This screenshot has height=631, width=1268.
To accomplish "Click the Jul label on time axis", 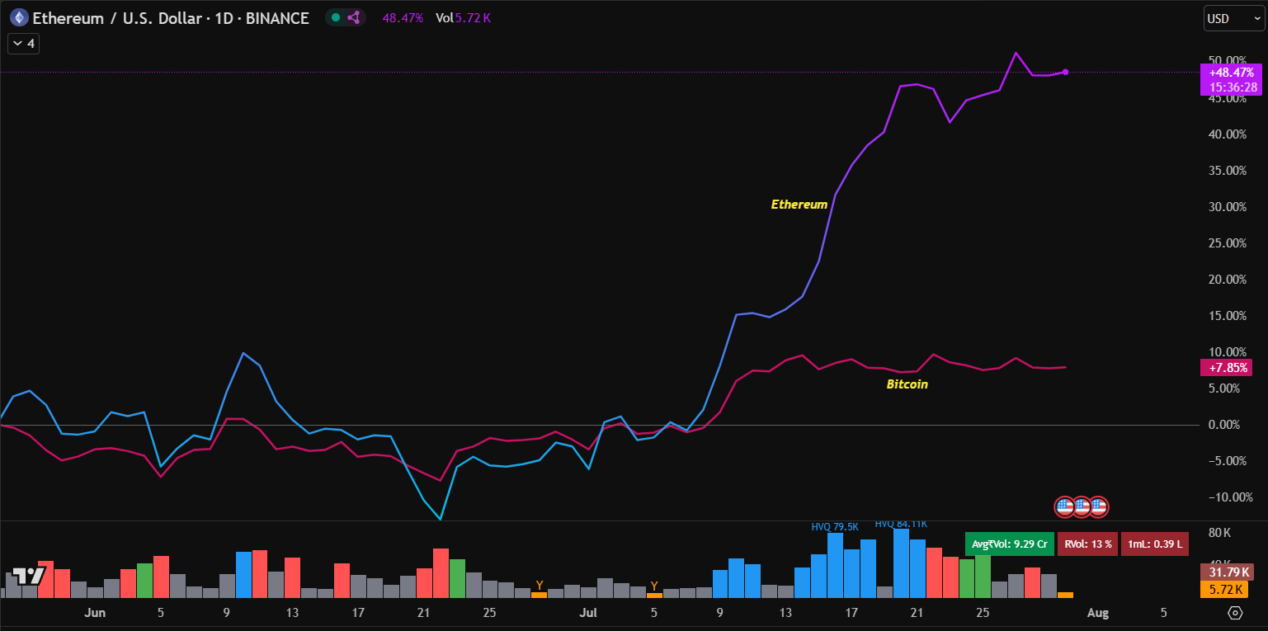I will pyautogui.click(x=588, y=613).
